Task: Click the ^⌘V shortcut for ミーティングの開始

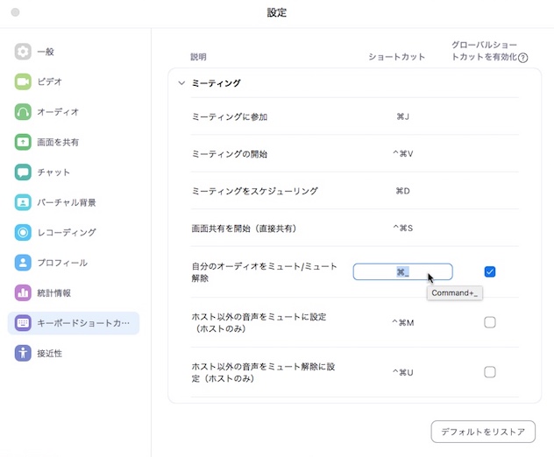Action: [402, 153]
